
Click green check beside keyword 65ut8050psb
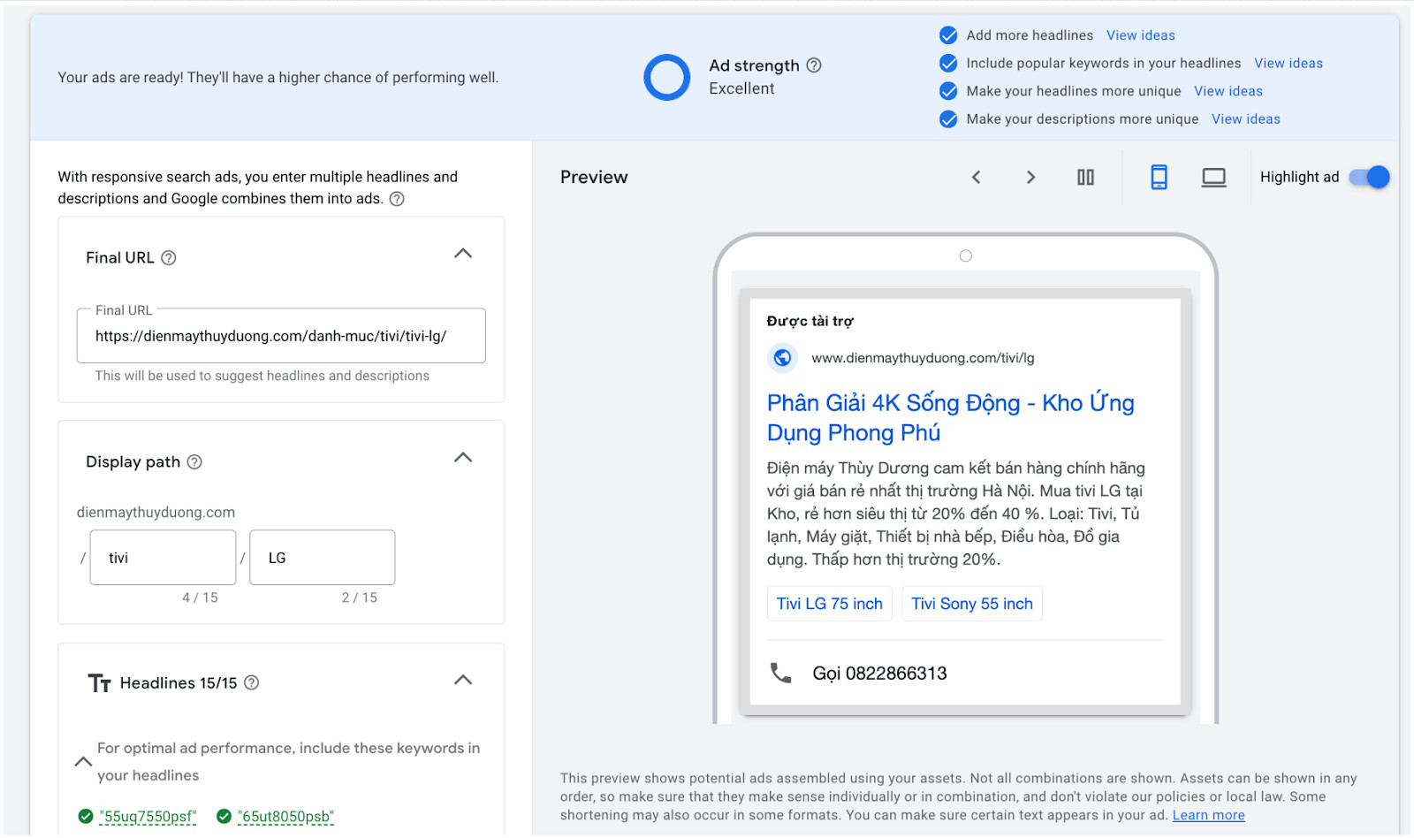pyautogui.click(x=224, y=817)
